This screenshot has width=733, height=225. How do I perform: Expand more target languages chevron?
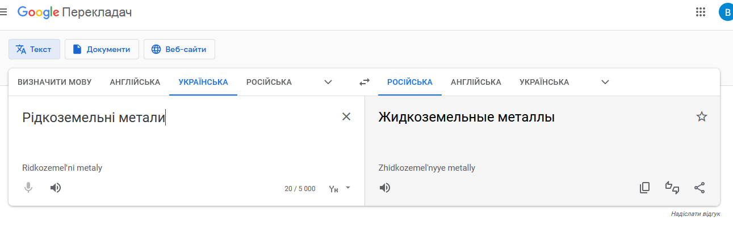[x=605, y=82]
